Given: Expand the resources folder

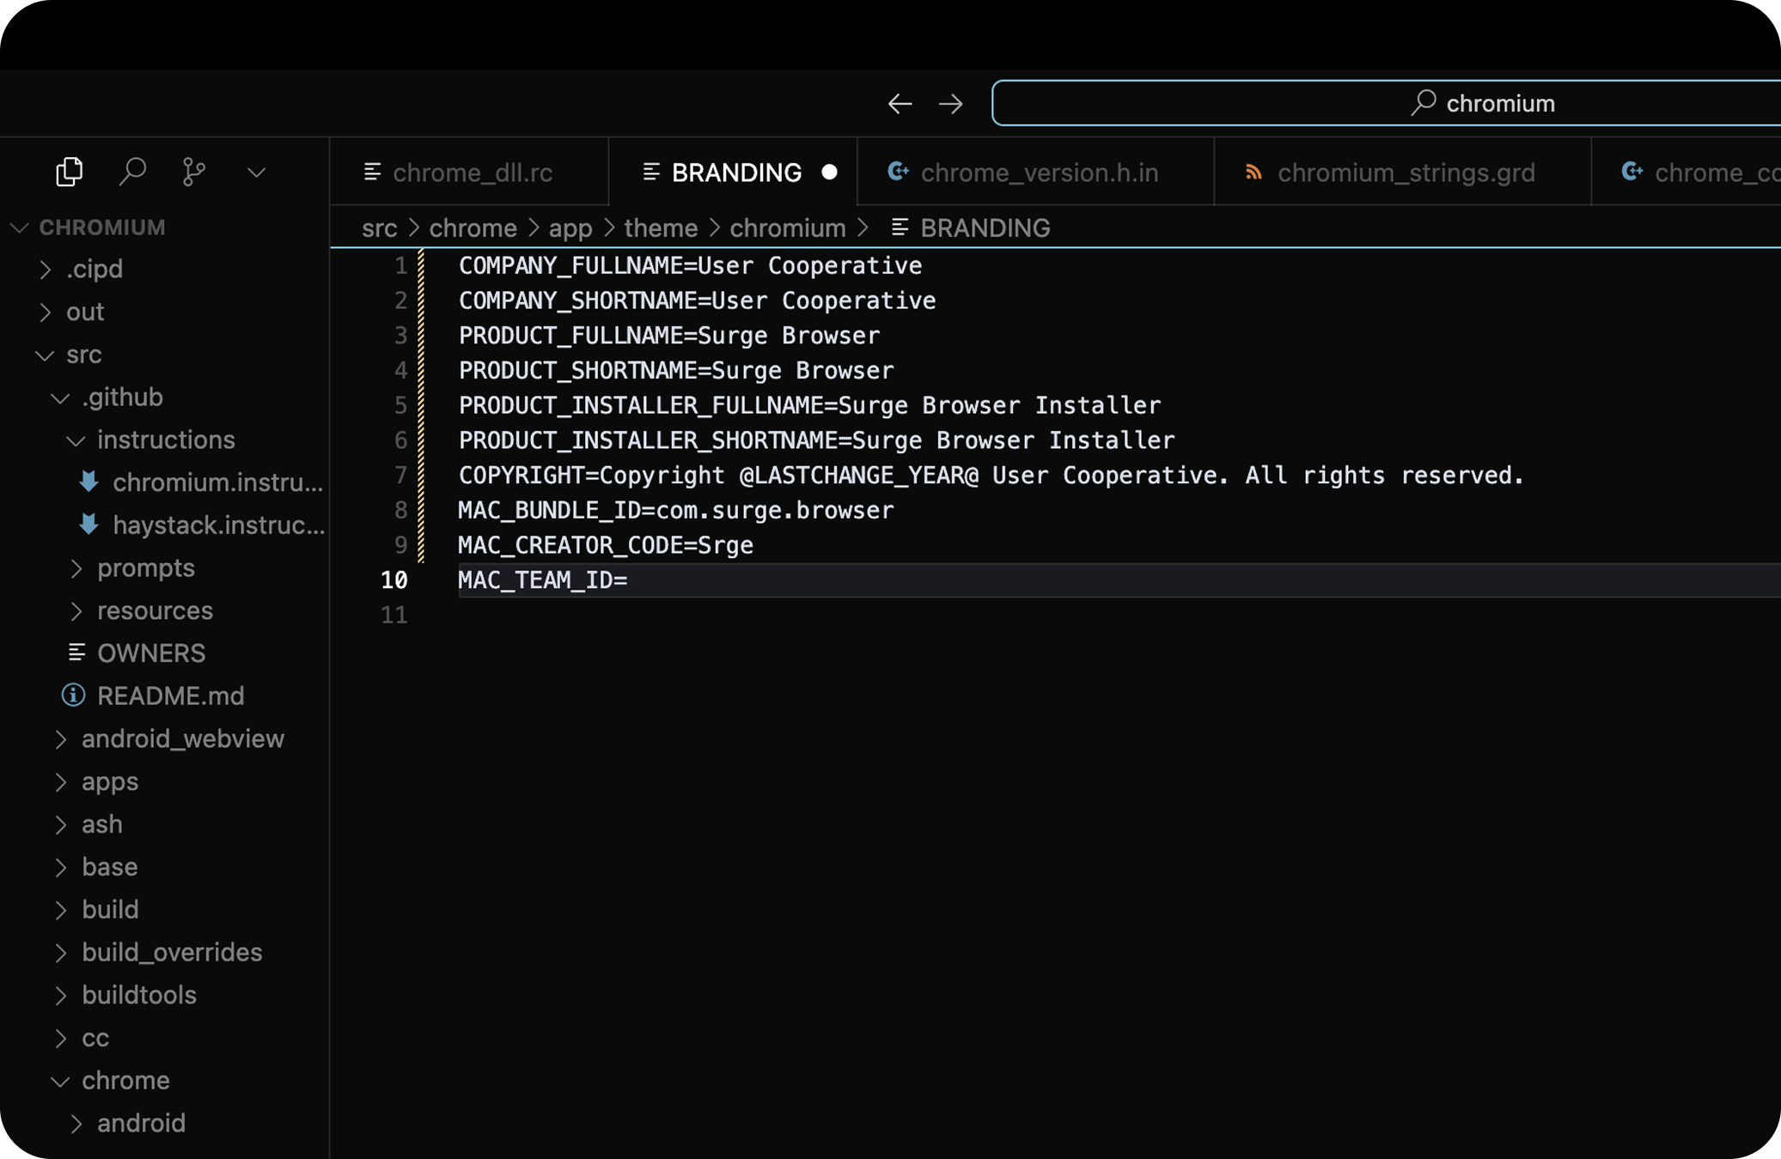Looking at the screenshot, I should coord(165,611).
